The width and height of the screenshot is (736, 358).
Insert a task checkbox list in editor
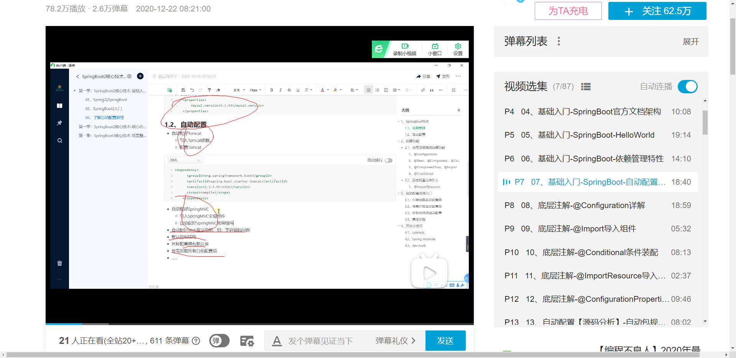(x=386, y=90)
